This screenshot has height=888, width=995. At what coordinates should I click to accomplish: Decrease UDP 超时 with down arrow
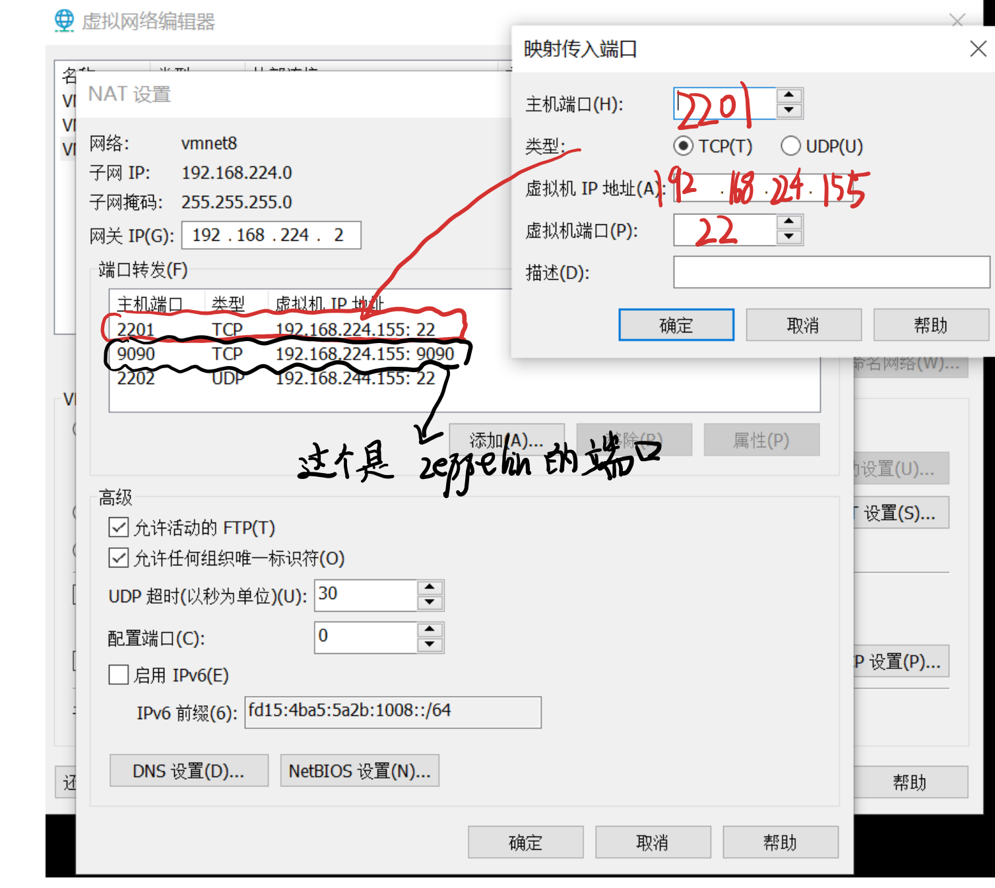(x=430, y=603)
